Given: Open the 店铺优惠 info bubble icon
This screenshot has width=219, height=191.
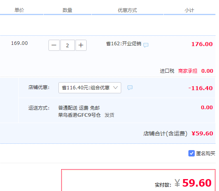Looking at the screenshot, I should 130,88.
